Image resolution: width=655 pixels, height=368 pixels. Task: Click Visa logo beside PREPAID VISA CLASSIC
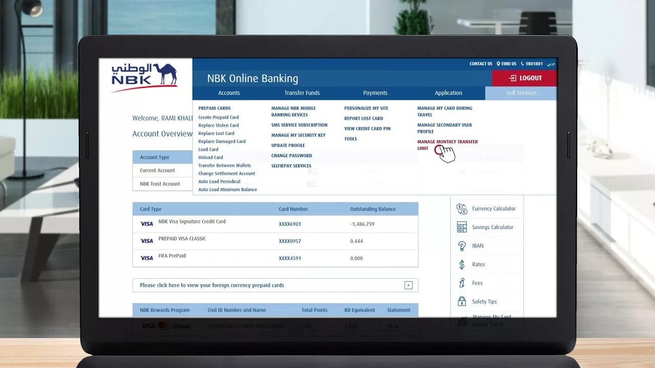point(147,241)
